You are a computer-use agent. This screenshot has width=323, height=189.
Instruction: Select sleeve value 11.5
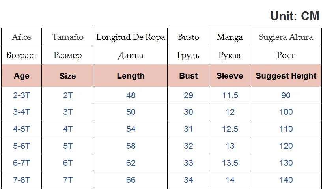pyautogui.click(x=230, y=95)
